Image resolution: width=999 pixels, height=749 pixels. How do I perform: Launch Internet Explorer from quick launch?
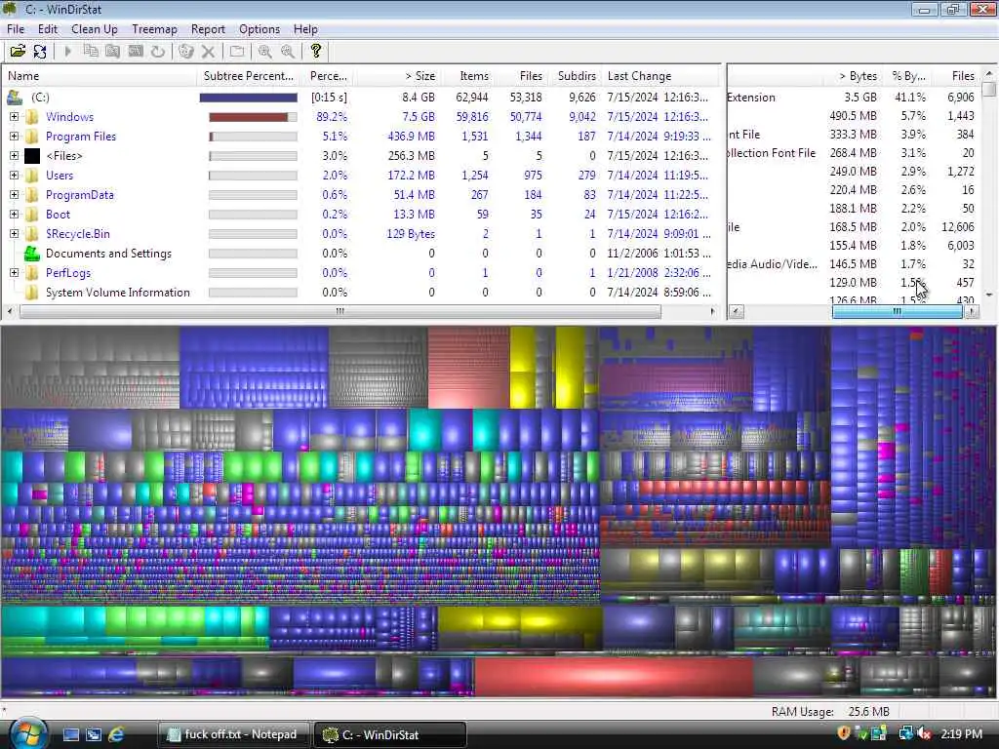tap(117, 734)
